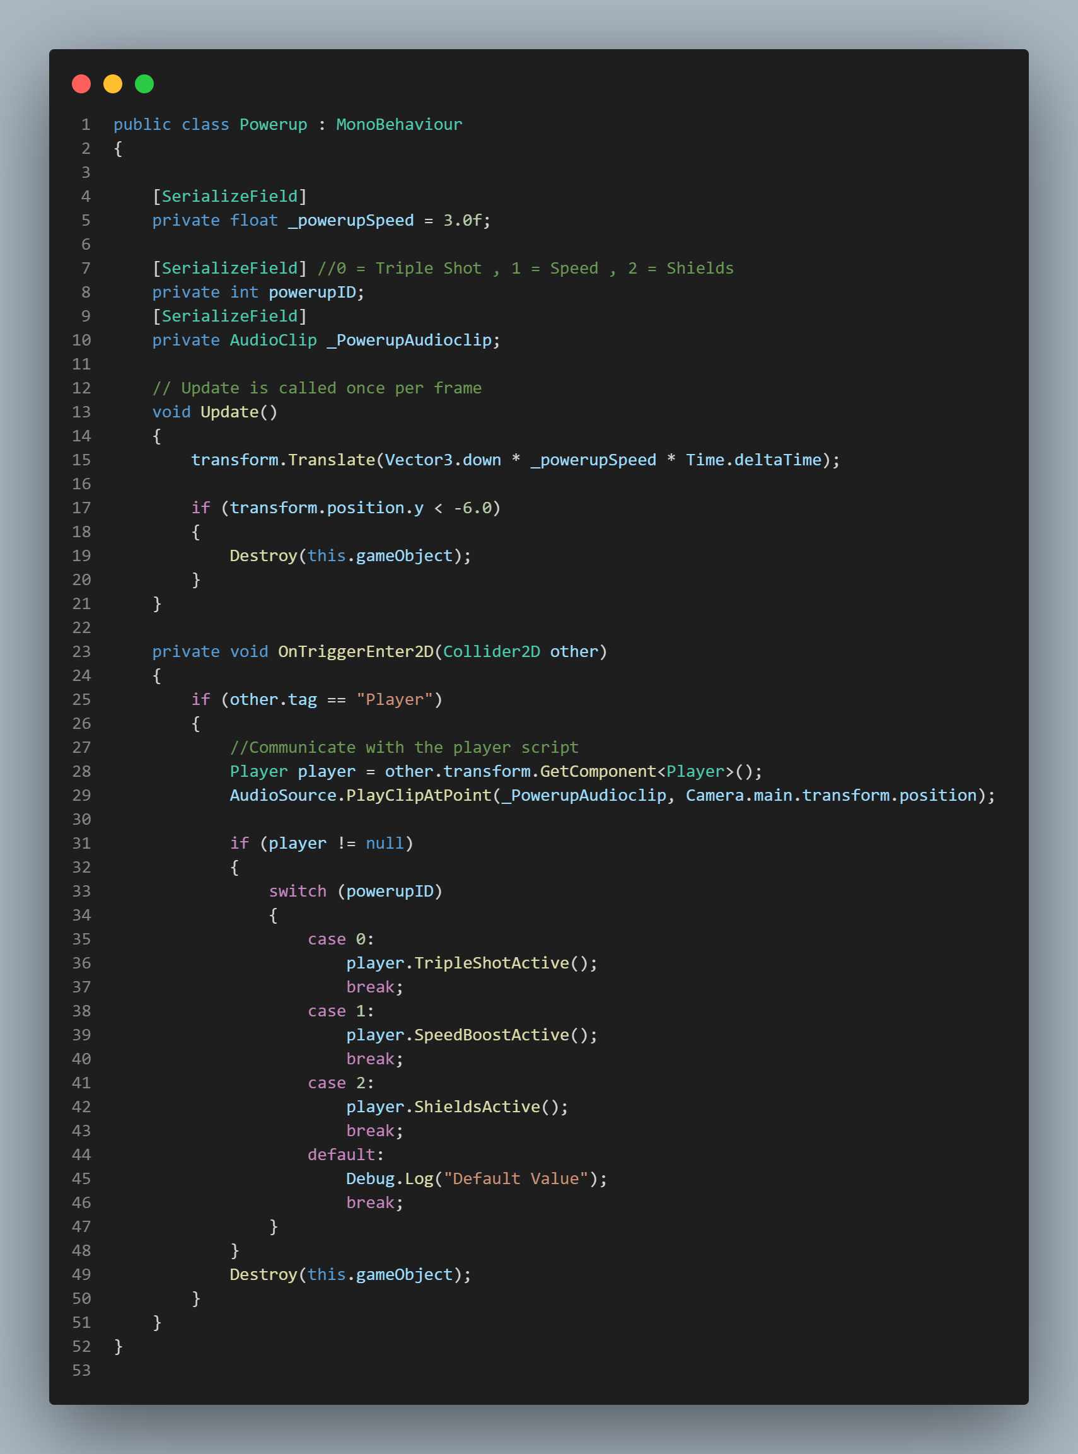Click '_PowerupAudioclip;' declaration on line 10
This screenshot has width=1078, height=1454.
click(x=413, y=340)
